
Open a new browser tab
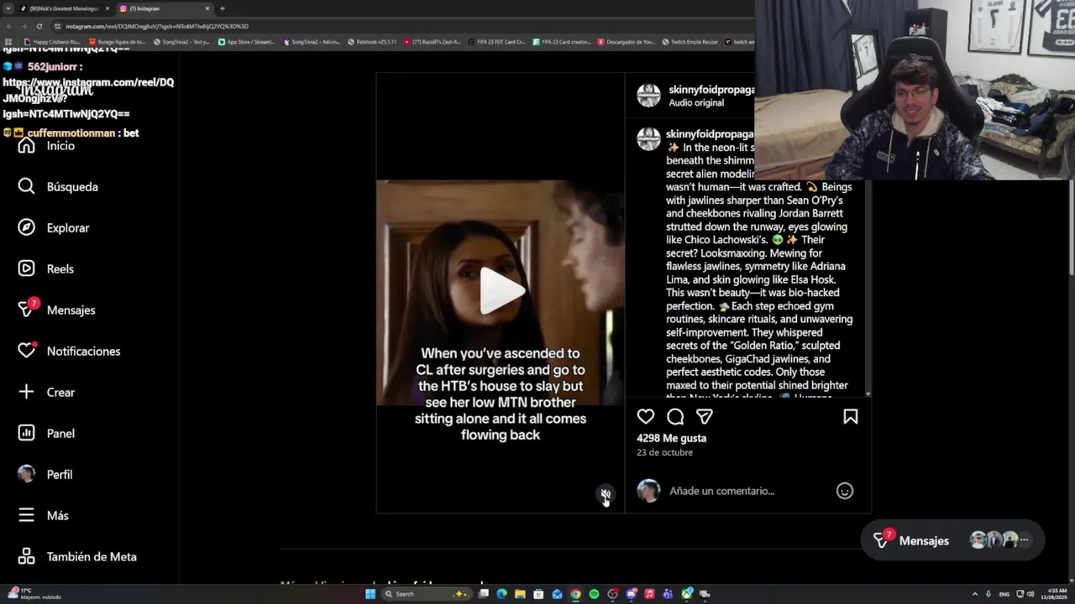pyautogui.click(x=223, y=8)
